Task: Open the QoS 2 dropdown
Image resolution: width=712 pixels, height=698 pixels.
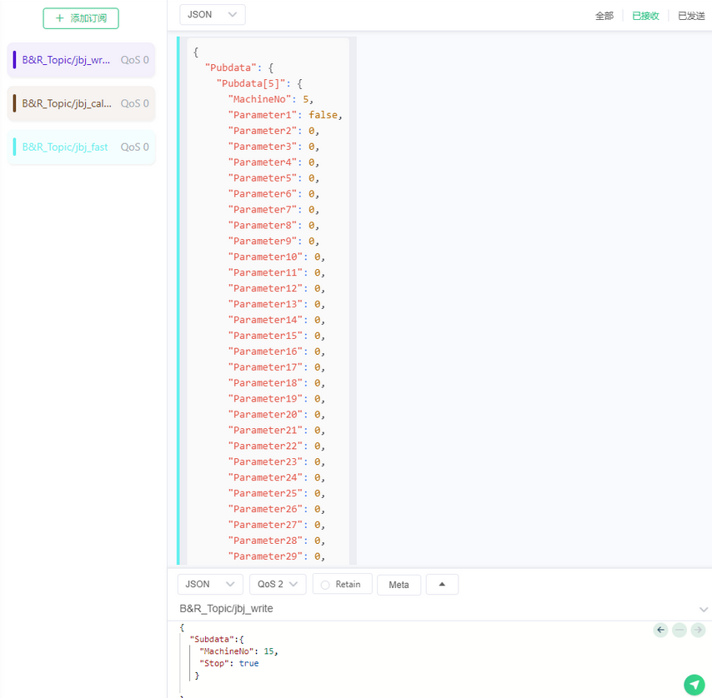Action: 278,585
